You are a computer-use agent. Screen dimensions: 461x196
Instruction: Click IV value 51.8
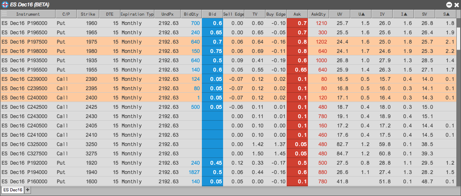385,182
